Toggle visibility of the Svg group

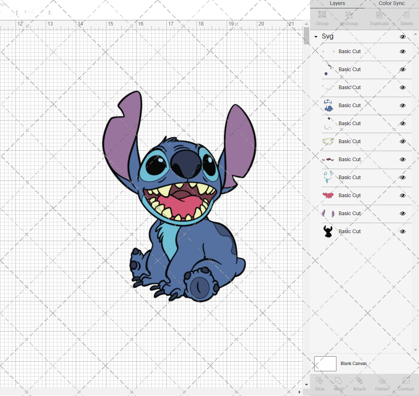[x=402, y=37]
